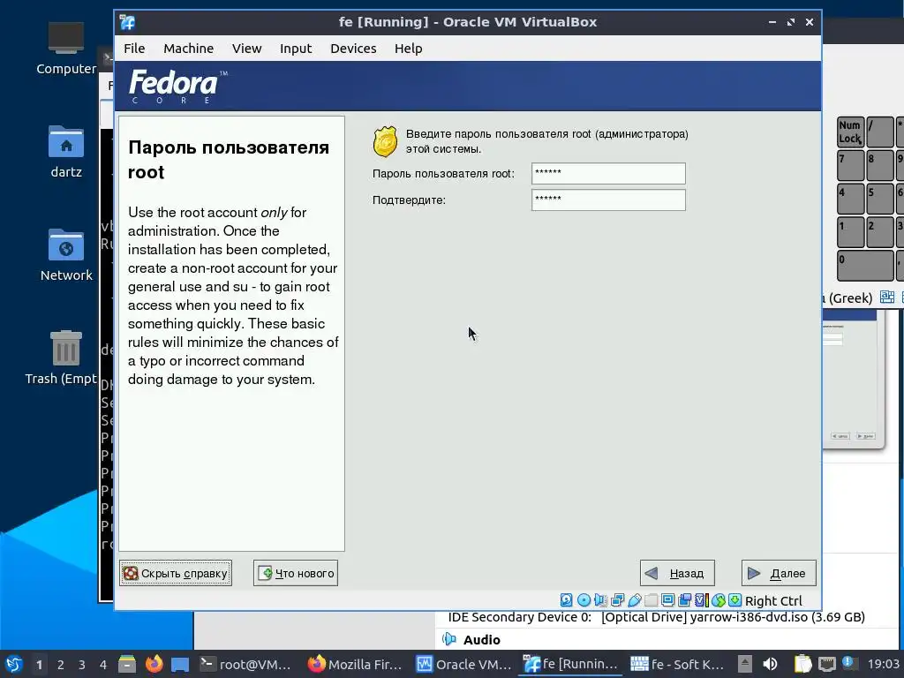The width and height of the screenshot is (904, 678).
Task: Proceed with the Далее button
Action: tap(779, 573)
